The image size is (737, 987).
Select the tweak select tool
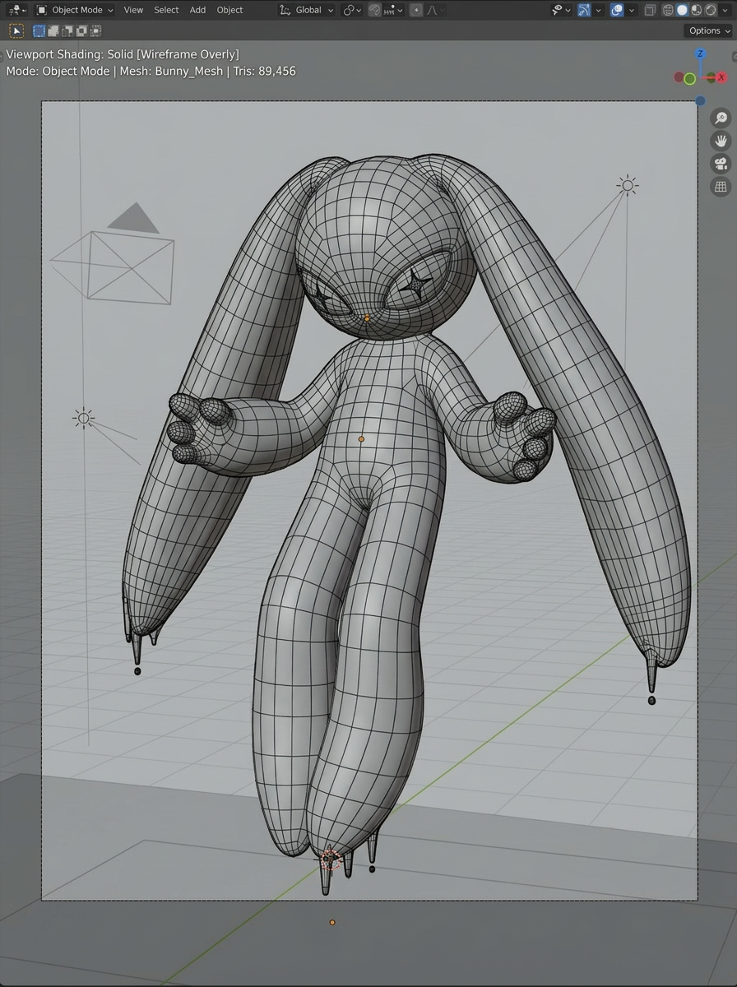[x=16, y=30]
